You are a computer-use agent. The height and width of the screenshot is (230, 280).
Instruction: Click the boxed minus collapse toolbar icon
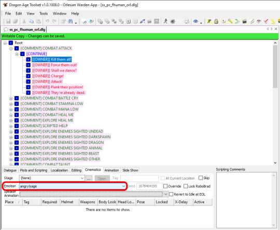coord(135,21)
